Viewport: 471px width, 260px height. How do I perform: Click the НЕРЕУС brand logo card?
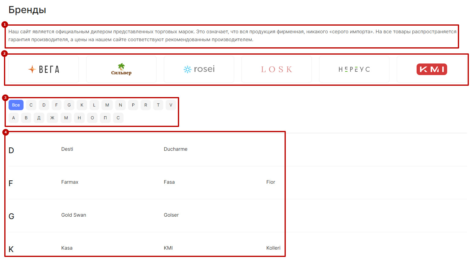354,69
